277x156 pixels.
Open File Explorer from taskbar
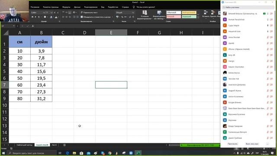coord(74,153)
